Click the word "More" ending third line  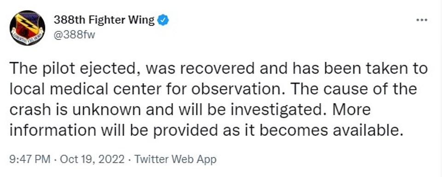click(x=351, y=110)
